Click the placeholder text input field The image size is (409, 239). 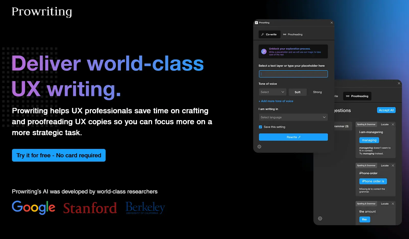(293, 74)
